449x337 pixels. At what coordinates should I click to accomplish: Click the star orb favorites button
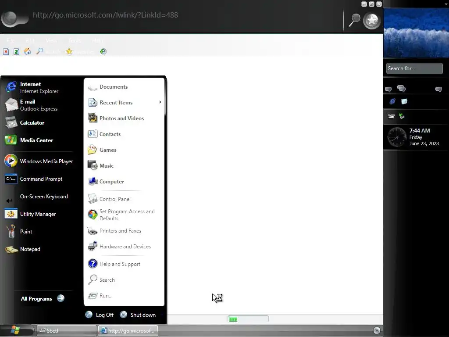372,20
